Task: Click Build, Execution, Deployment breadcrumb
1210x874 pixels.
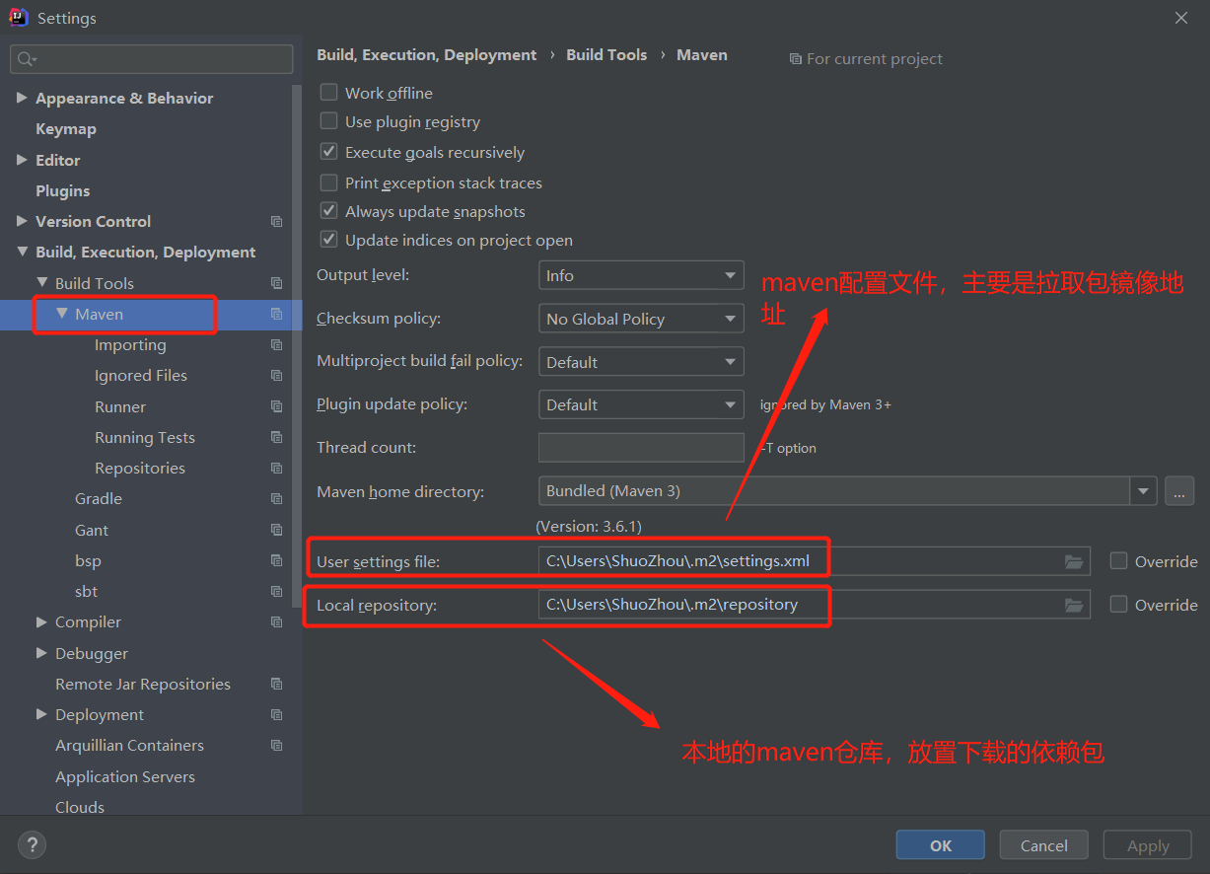Action: 427,55
